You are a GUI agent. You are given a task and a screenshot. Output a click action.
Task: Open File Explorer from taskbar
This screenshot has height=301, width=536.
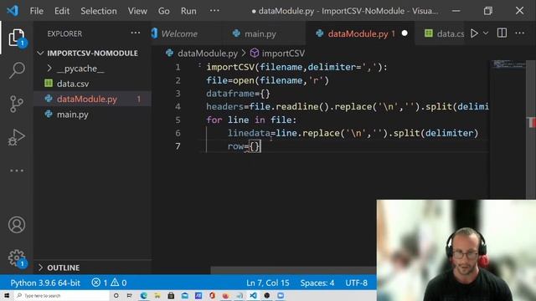(157, 295)
